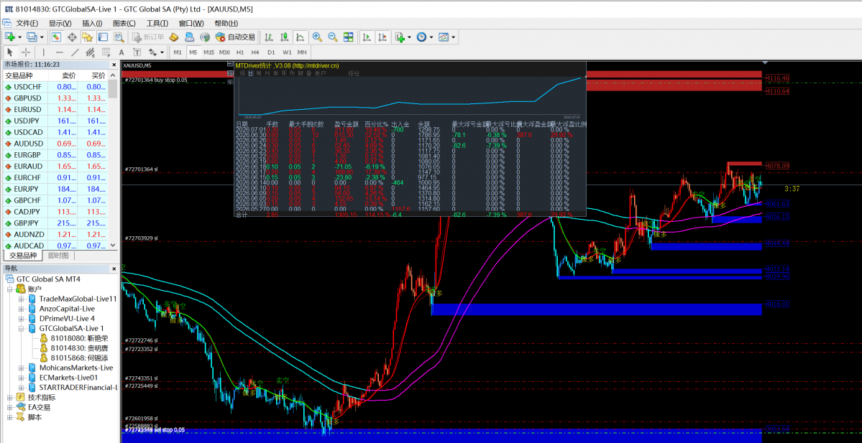Viewport: 862px width, 443px height.
Task: Click the Market Watch vertical scrollbar
Action: click(113, 160)
